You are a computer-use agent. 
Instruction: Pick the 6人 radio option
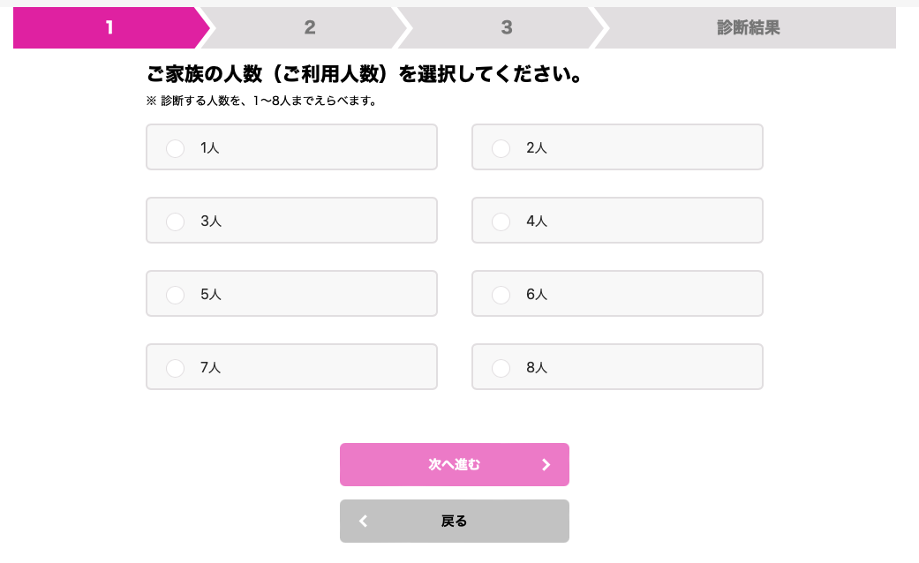click(x=501, y=295)
